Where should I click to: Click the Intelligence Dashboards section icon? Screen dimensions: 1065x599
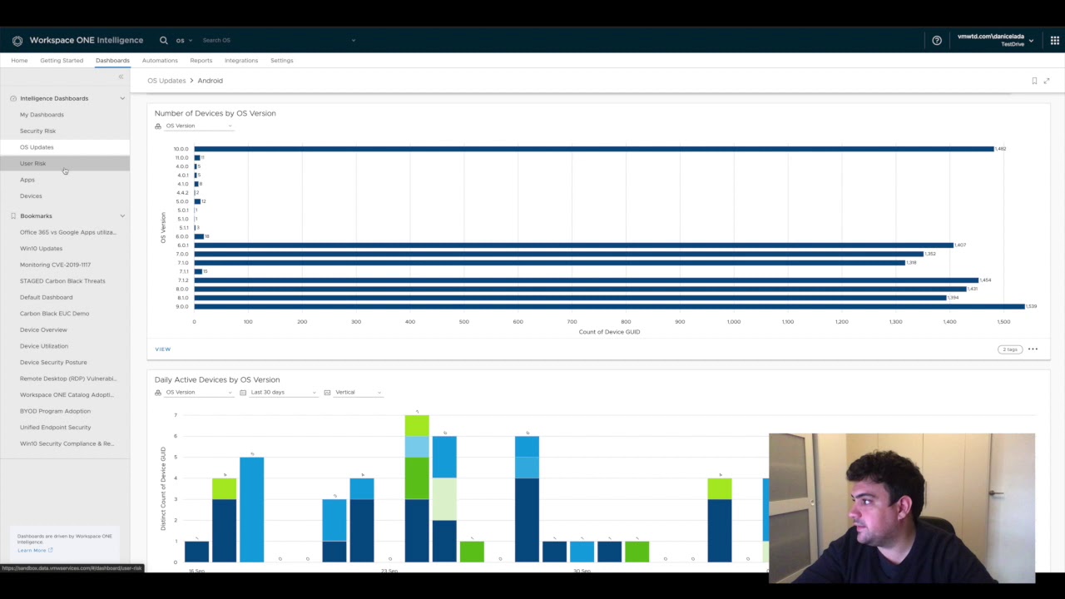13,98
